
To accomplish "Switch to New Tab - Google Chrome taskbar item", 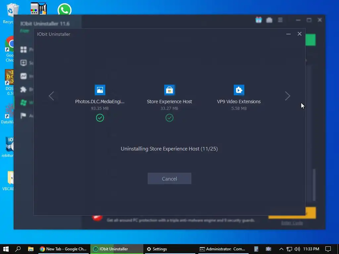I will coord(63,249).
